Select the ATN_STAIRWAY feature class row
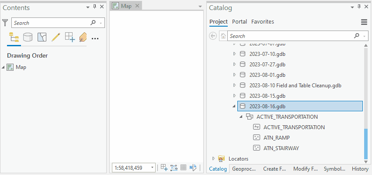 pyautogui.click(x=281, y=148)
